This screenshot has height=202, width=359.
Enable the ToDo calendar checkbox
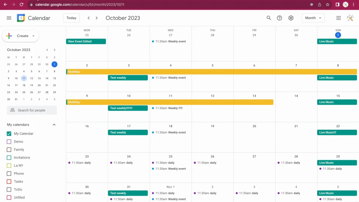9,189
